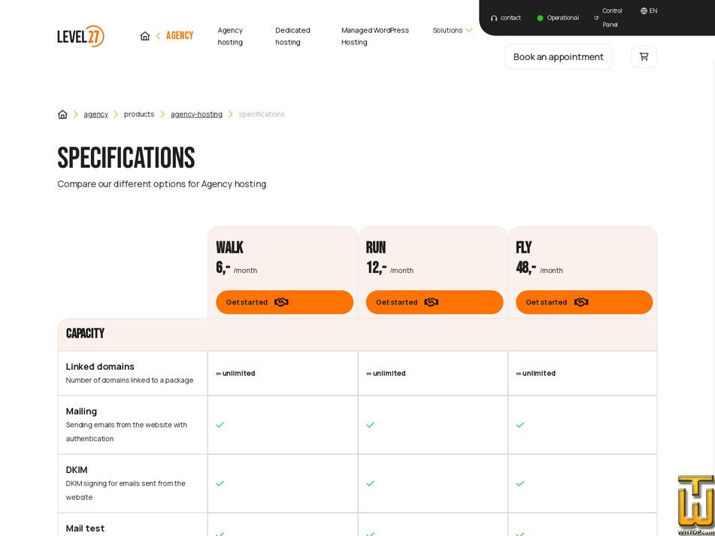Follow the products breadcrumb link
Screen dimensions: 715x536
(x=139, y=114)
